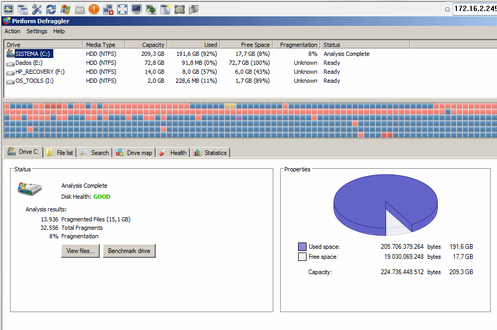Click the Piriform Defraggler title bar icon
The height and width of the screenshot is (330, 497).
click(7, 21)
